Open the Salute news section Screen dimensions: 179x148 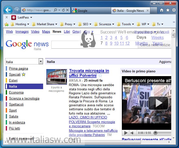(14, 116)
